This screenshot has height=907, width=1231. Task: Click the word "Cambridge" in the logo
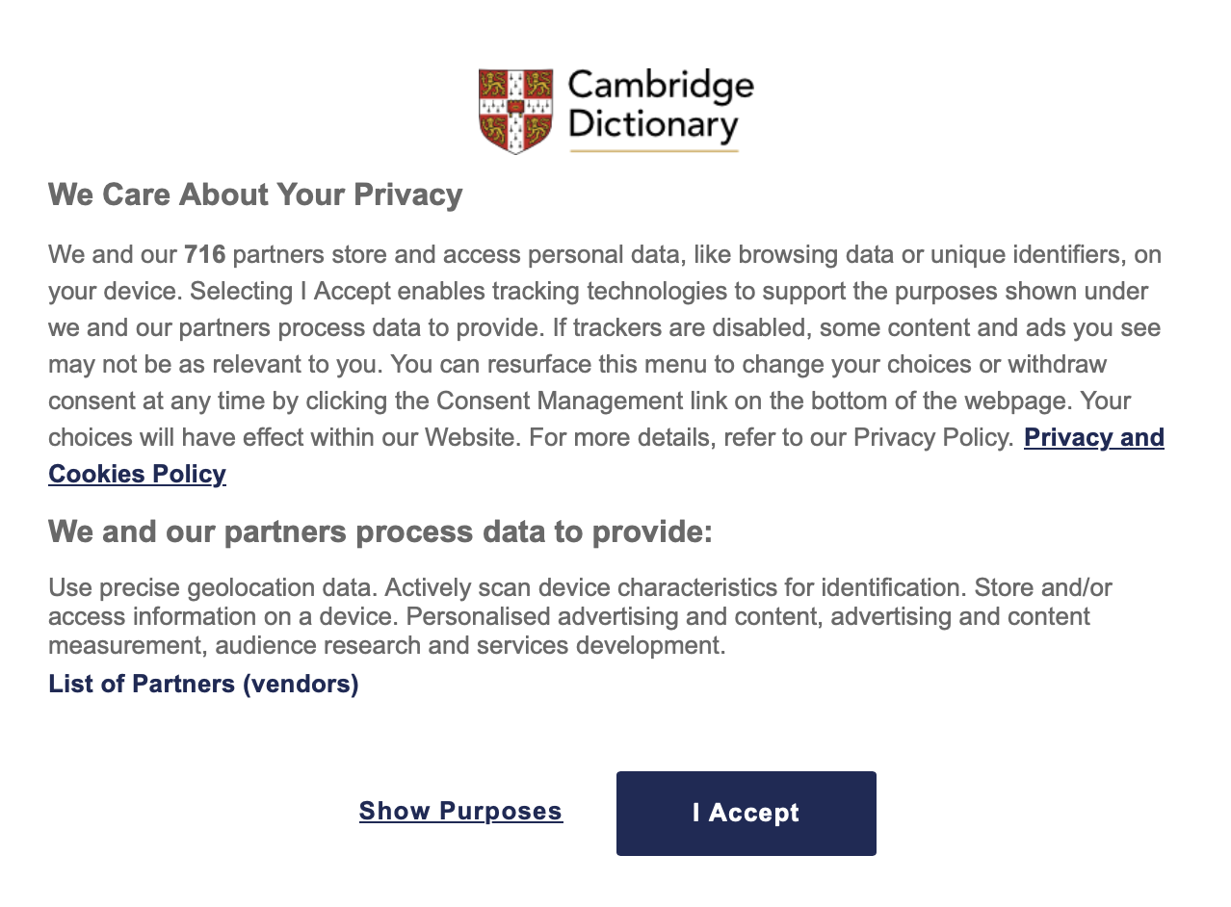coord(661,87)
